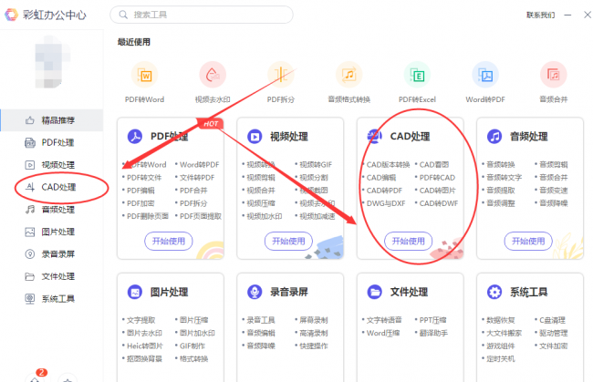Open CAD转PDF in the CAD处理 card

coord(384,191)
